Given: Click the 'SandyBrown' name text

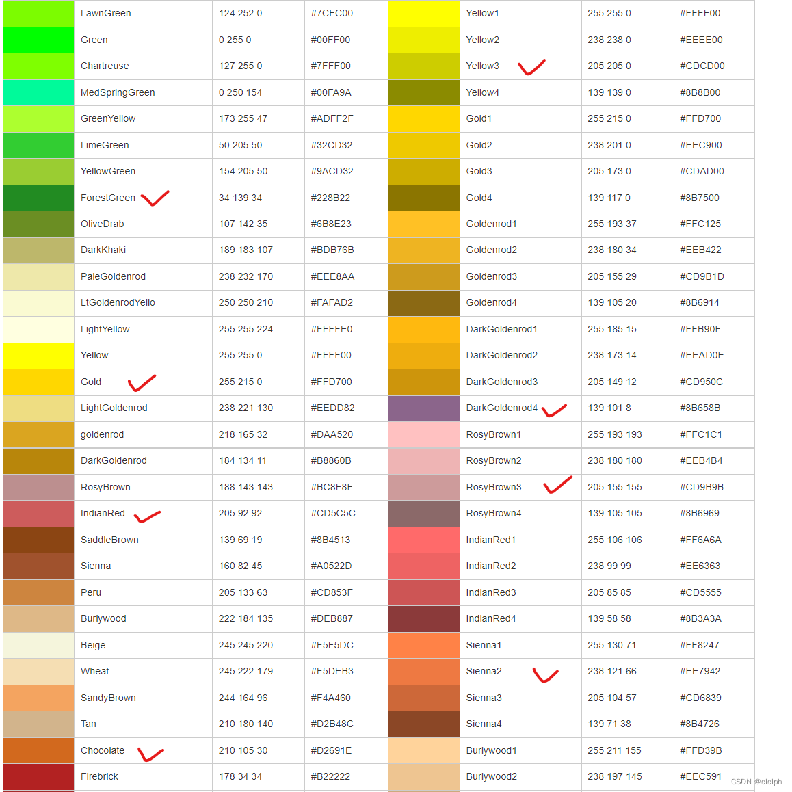Looking at the screenshot, I should 108,698.
